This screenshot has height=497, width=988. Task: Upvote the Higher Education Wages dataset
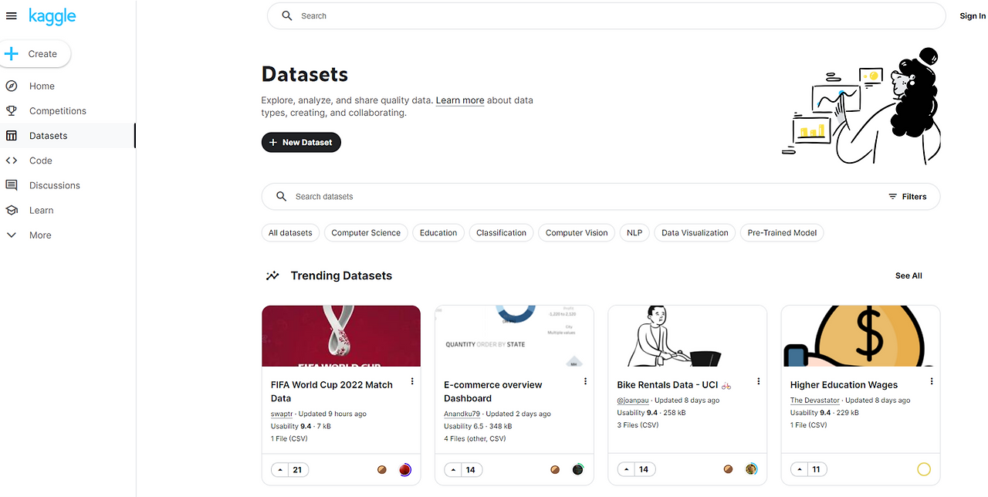[x=799, y=469]
